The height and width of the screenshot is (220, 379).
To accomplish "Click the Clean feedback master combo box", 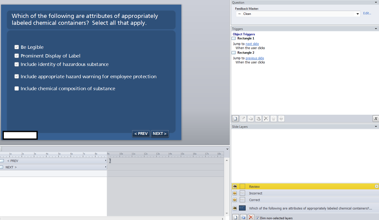I will click(298, 14).
